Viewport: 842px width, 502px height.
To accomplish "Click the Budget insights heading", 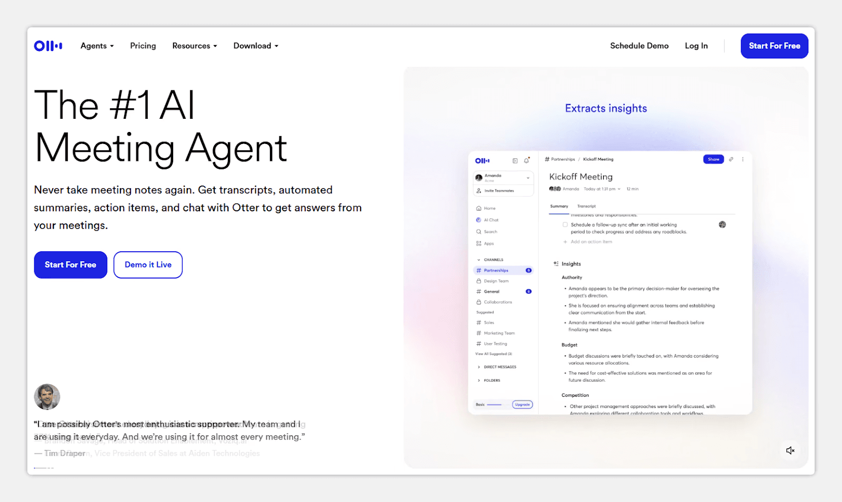I will click(x=569, y=345).
